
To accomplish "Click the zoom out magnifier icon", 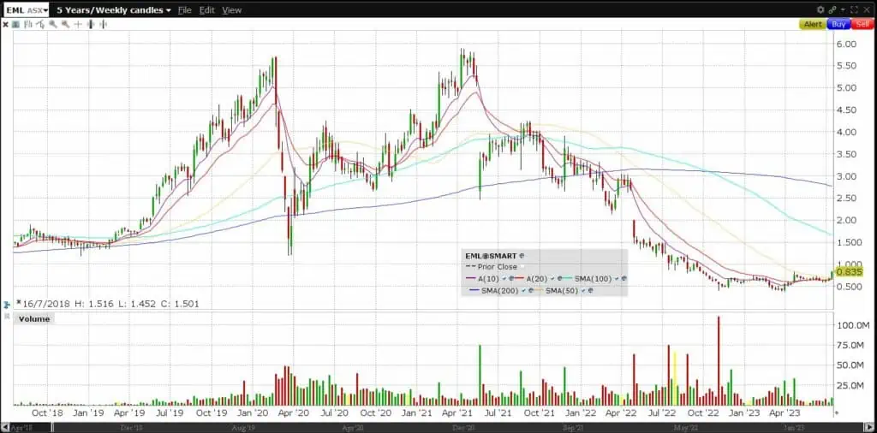I will 65,25.
